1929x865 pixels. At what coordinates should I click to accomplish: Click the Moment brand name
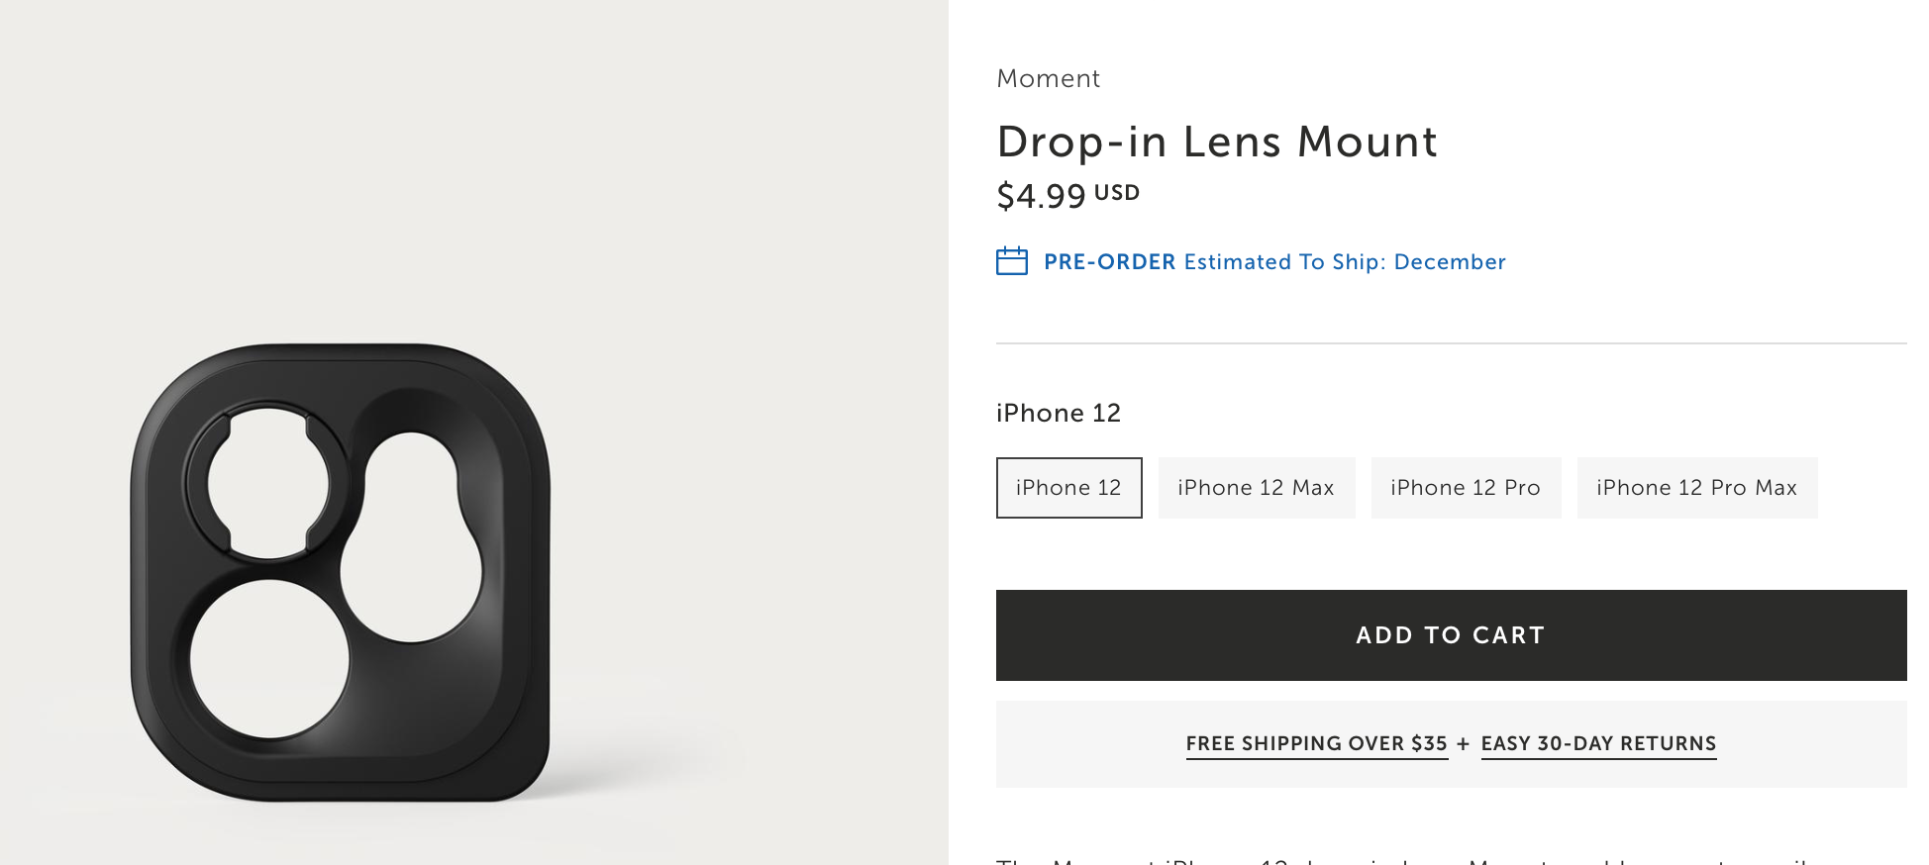1048,79
